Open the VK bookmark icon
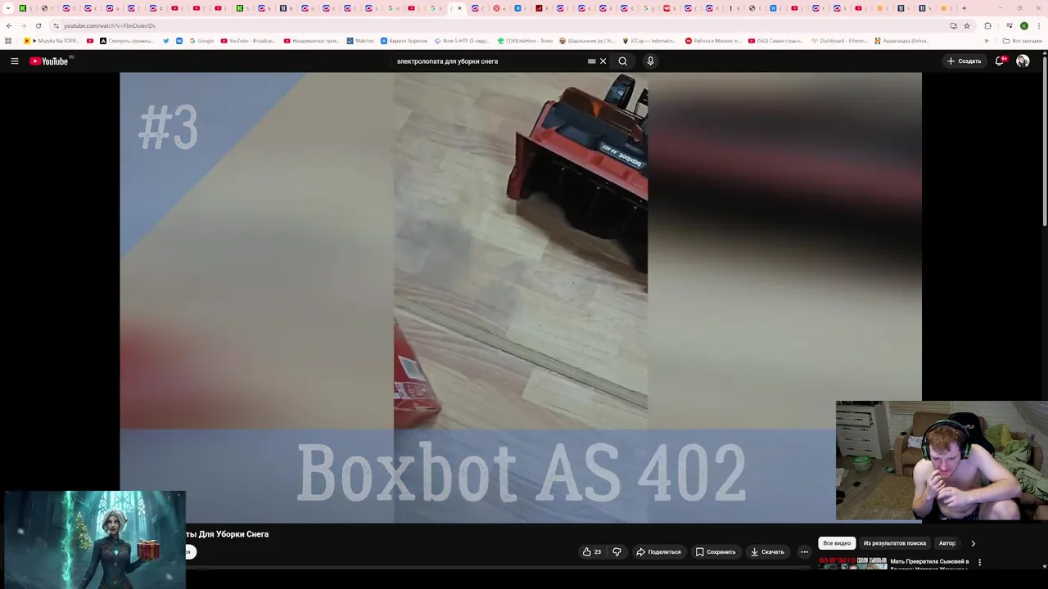1048x589 pixels. tap(179, 40)
